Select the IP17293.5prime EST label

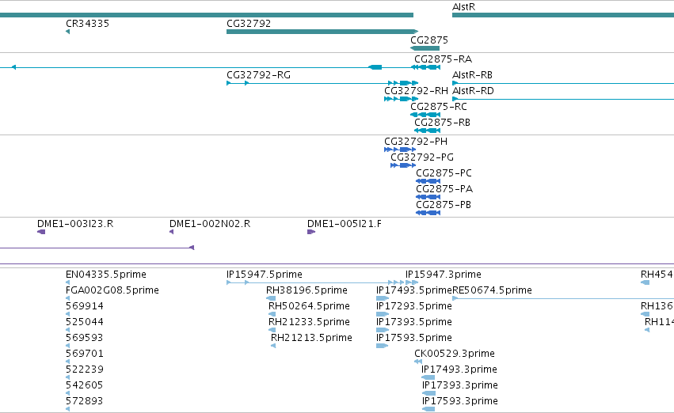click(x=414, y=306)
